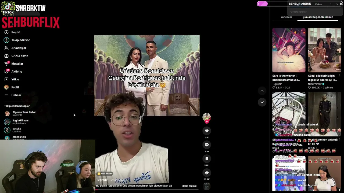Open Google Translate options menu
Viewport: 344px width, 193px height.
point(331,4)
